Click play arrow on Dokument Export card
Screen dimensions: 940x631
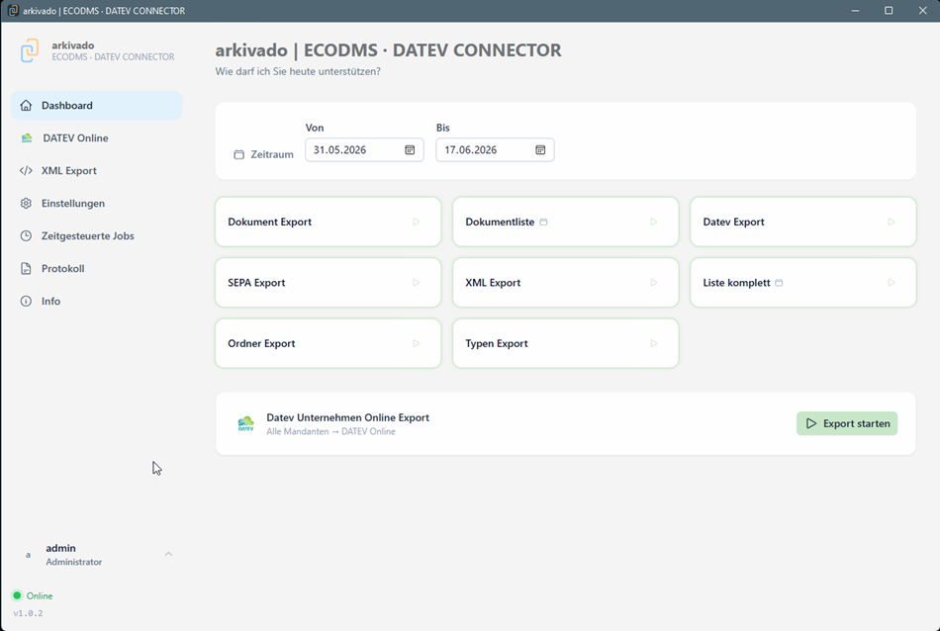[416, 222]
